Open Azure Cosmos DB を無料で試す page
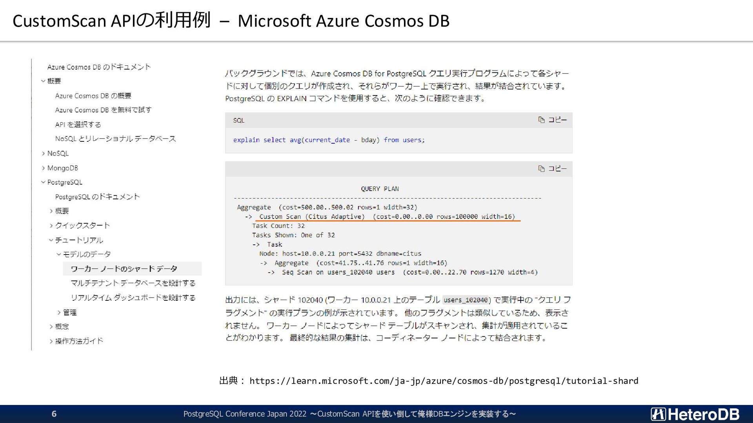 103,110
